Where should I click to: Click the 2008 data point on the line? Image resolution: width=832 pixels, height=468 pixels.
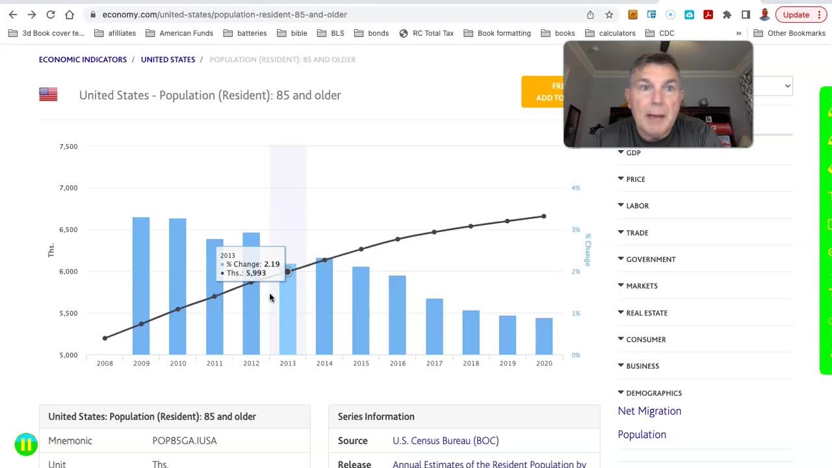(105, 338)
